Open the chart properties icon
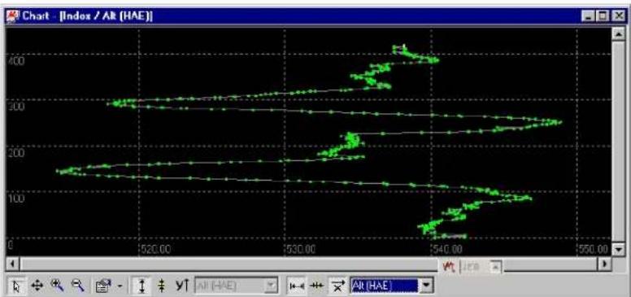The height and width of the screenshot is (297, 631). [102, 286]
